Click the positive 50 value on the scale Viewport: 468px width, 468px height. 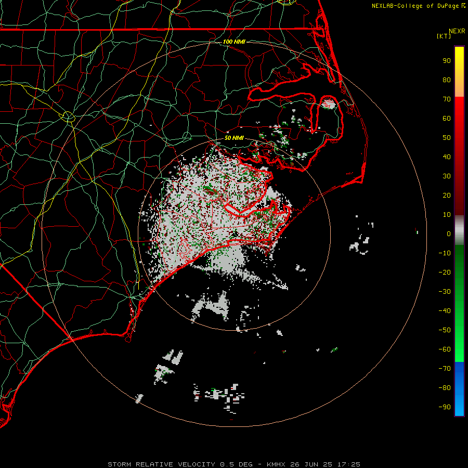(447, 138)
